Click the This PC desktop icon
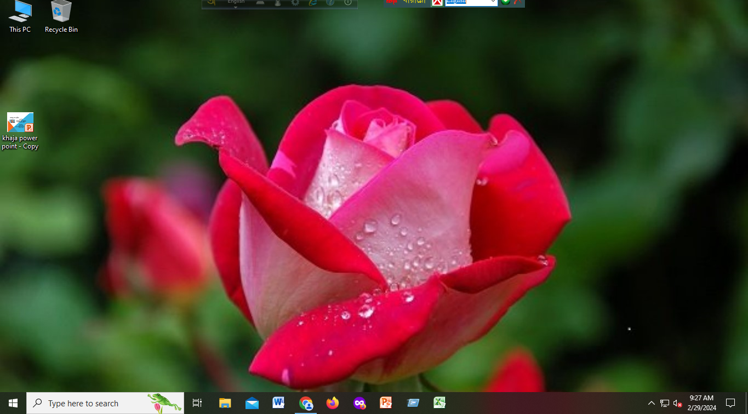This screenshot has width=748, height=414. pos(20,16)
